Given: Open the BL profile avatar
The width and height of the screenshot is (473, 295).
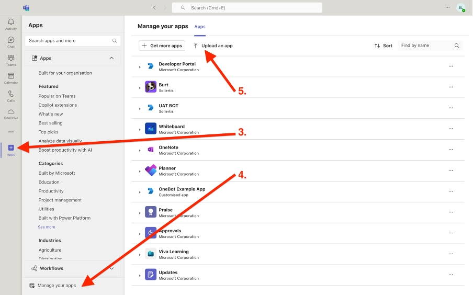Looking at the screenshot, I should 461,8.
